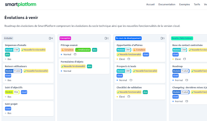This screenshot has height=121, width=207.
Task: Open the Séquences d'emails card
Action: coord(28,52)
